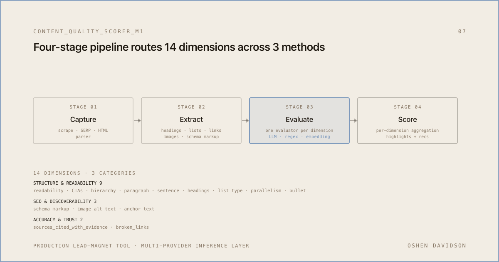Image resolution: width=499 pixels, height=262 pixels.
Task: Click the PRODUCTION LEAD-MAGNET TOOL footer text
Action: pyautogui.click(x=82, y=246)
